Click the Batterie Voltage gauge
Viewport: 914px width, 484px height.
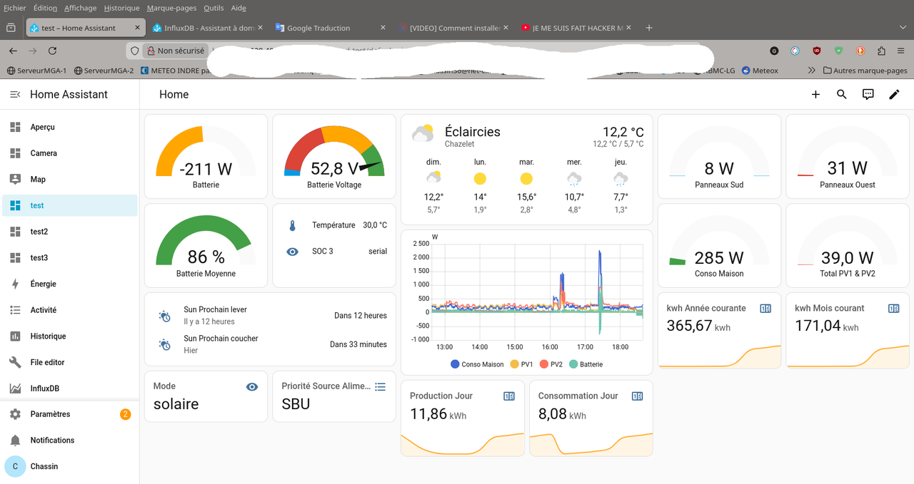[x=334, y=157]
